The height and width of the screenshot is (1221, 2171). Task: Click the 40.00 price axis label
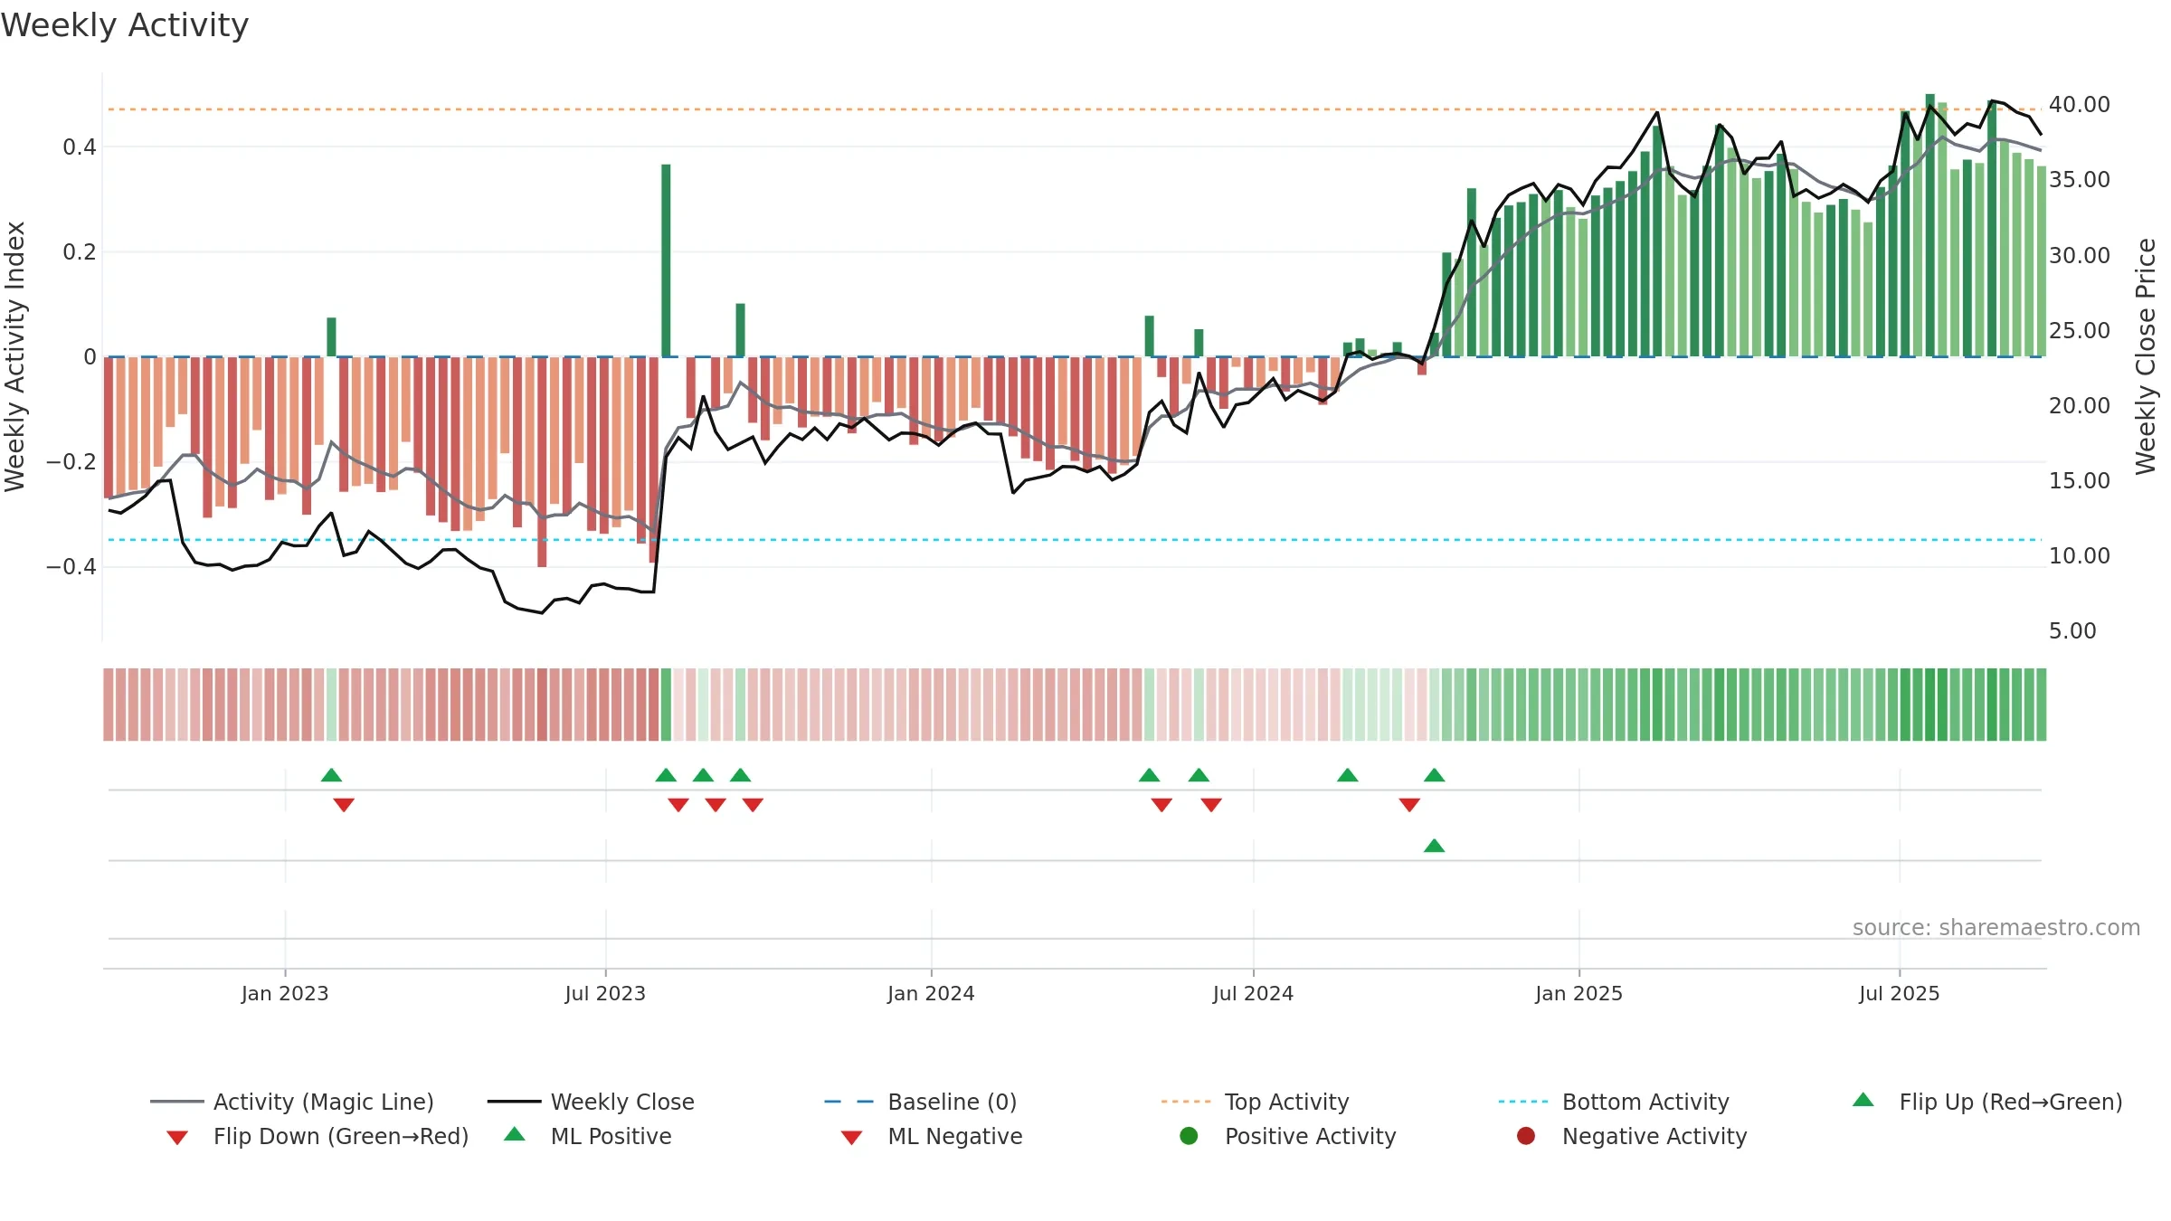click(2080, 105)
